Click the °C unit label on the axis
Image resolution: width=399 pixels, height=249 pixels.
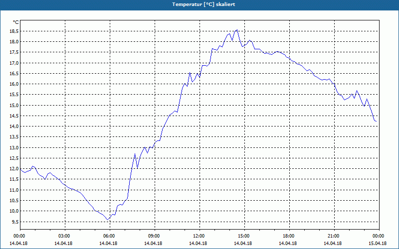coord(16,22)
